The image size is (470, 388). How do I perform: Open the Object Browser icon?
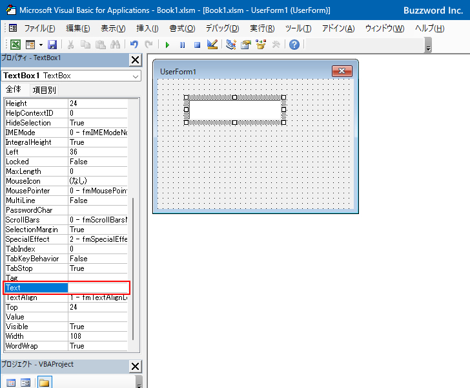[261, 45]
